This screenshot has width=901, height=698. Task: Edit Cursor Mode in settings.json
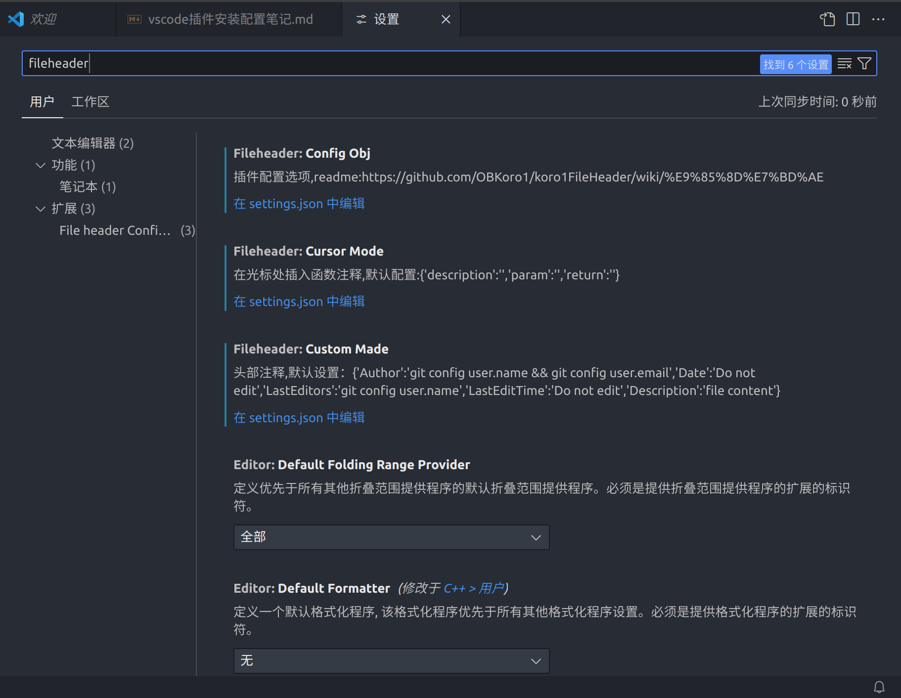[x=299, y=302]
